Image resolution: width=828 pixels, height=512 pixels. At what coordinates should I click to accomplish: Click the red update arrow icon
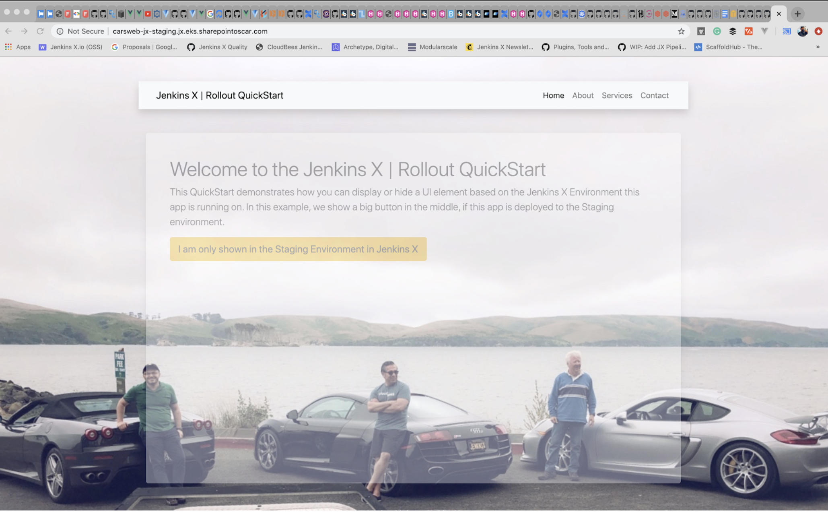[818, 31]
